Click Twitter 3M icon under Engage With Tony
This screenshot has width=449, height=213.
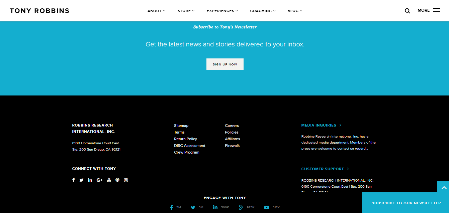tap(193, 207)
